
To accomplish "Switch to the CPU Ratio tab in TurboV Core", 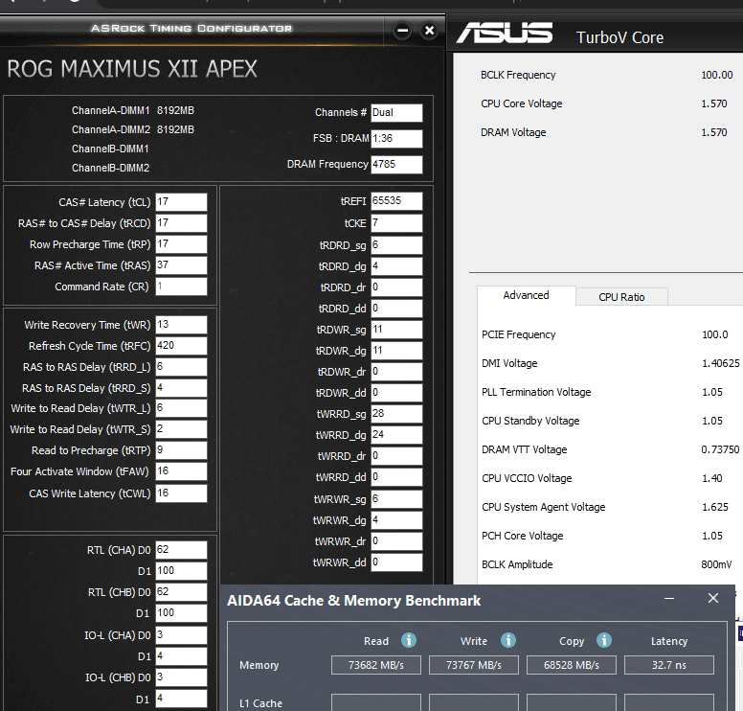I will pos(621,297).
